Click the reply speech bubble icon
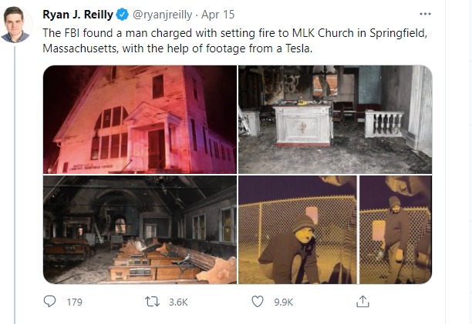 click(50, 302)
